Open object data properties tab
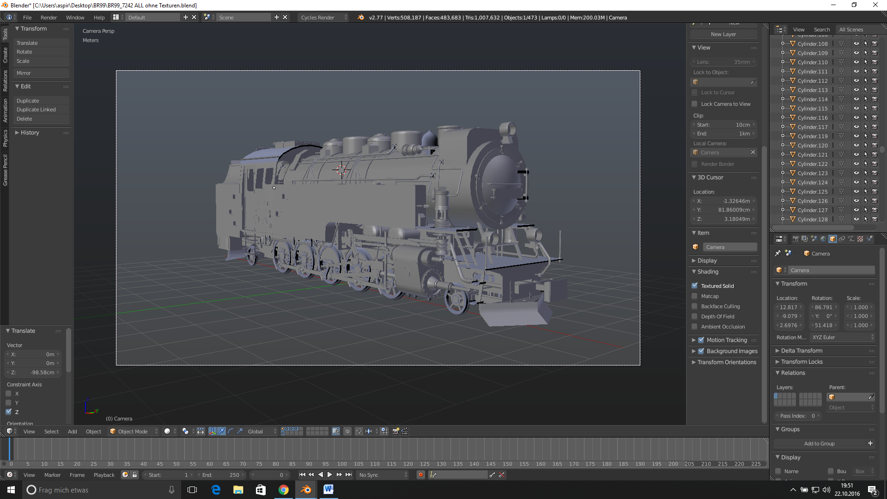 [x=851, y=239]
